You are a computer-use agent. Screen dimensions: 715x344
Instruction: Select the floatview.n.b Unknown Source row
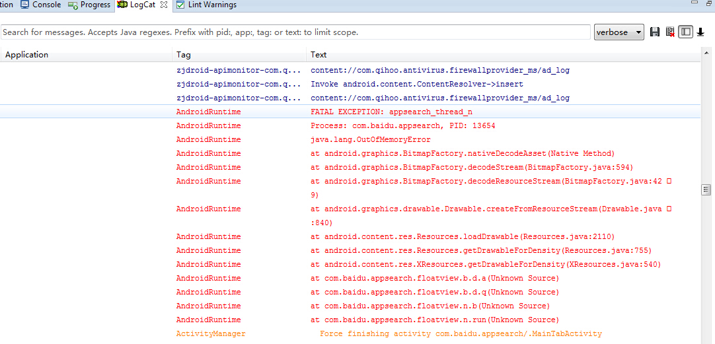pyautogui.click(x=350, y=306)
